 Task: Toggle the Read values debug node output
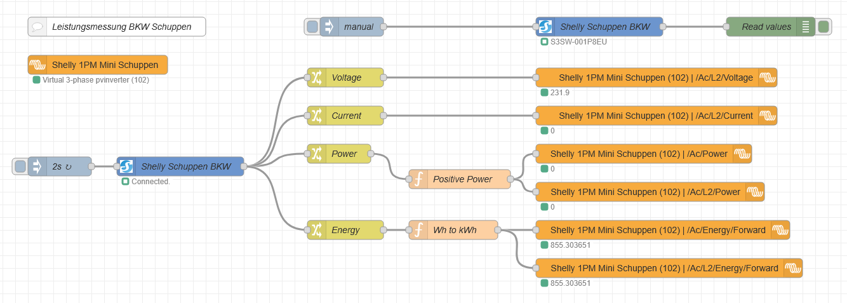[x=824, y=27]
